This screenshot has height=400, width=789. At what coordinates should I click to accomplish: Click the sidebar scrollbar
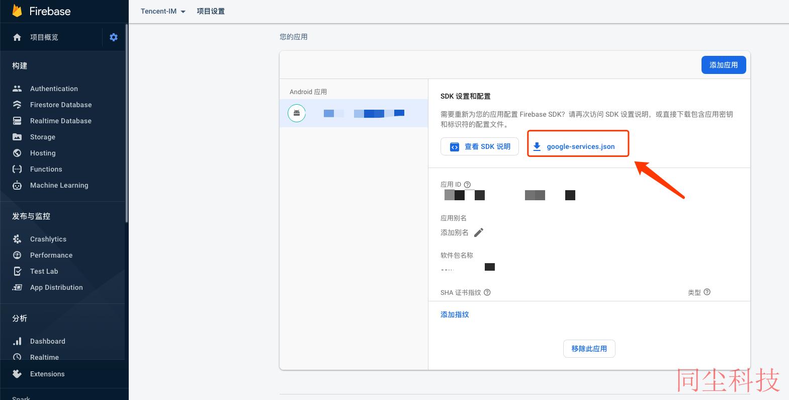coord(127,123)
